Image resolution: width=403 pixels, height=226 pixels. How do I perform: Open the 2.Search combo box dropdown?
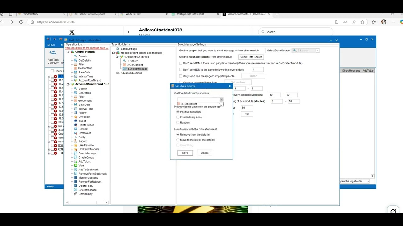[x=317, y=51]
